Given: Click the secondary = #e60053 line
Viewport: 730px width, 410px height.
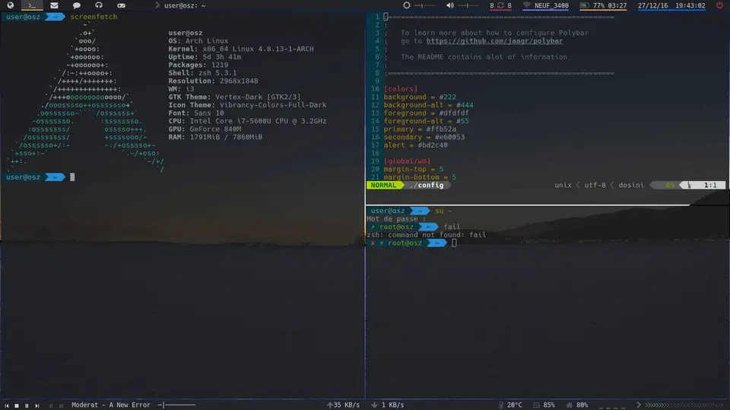Looking at the screenshot, I should [424, 137].
